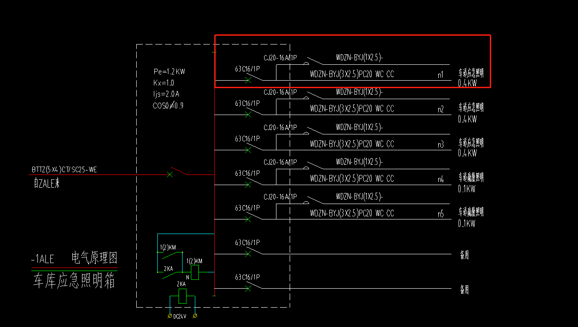This screenshot has width=578, height=327.
Task: Select WDZN-BYJ(1X2.5)- wire text in row n4
Action: pos(359,162)
